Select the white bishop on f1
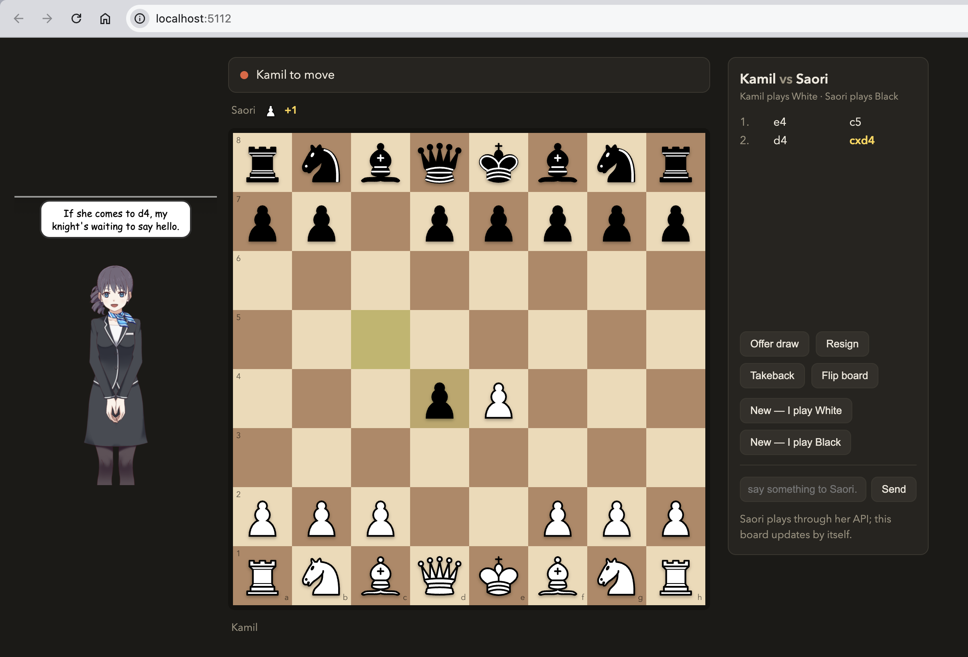 click(558, 576)
